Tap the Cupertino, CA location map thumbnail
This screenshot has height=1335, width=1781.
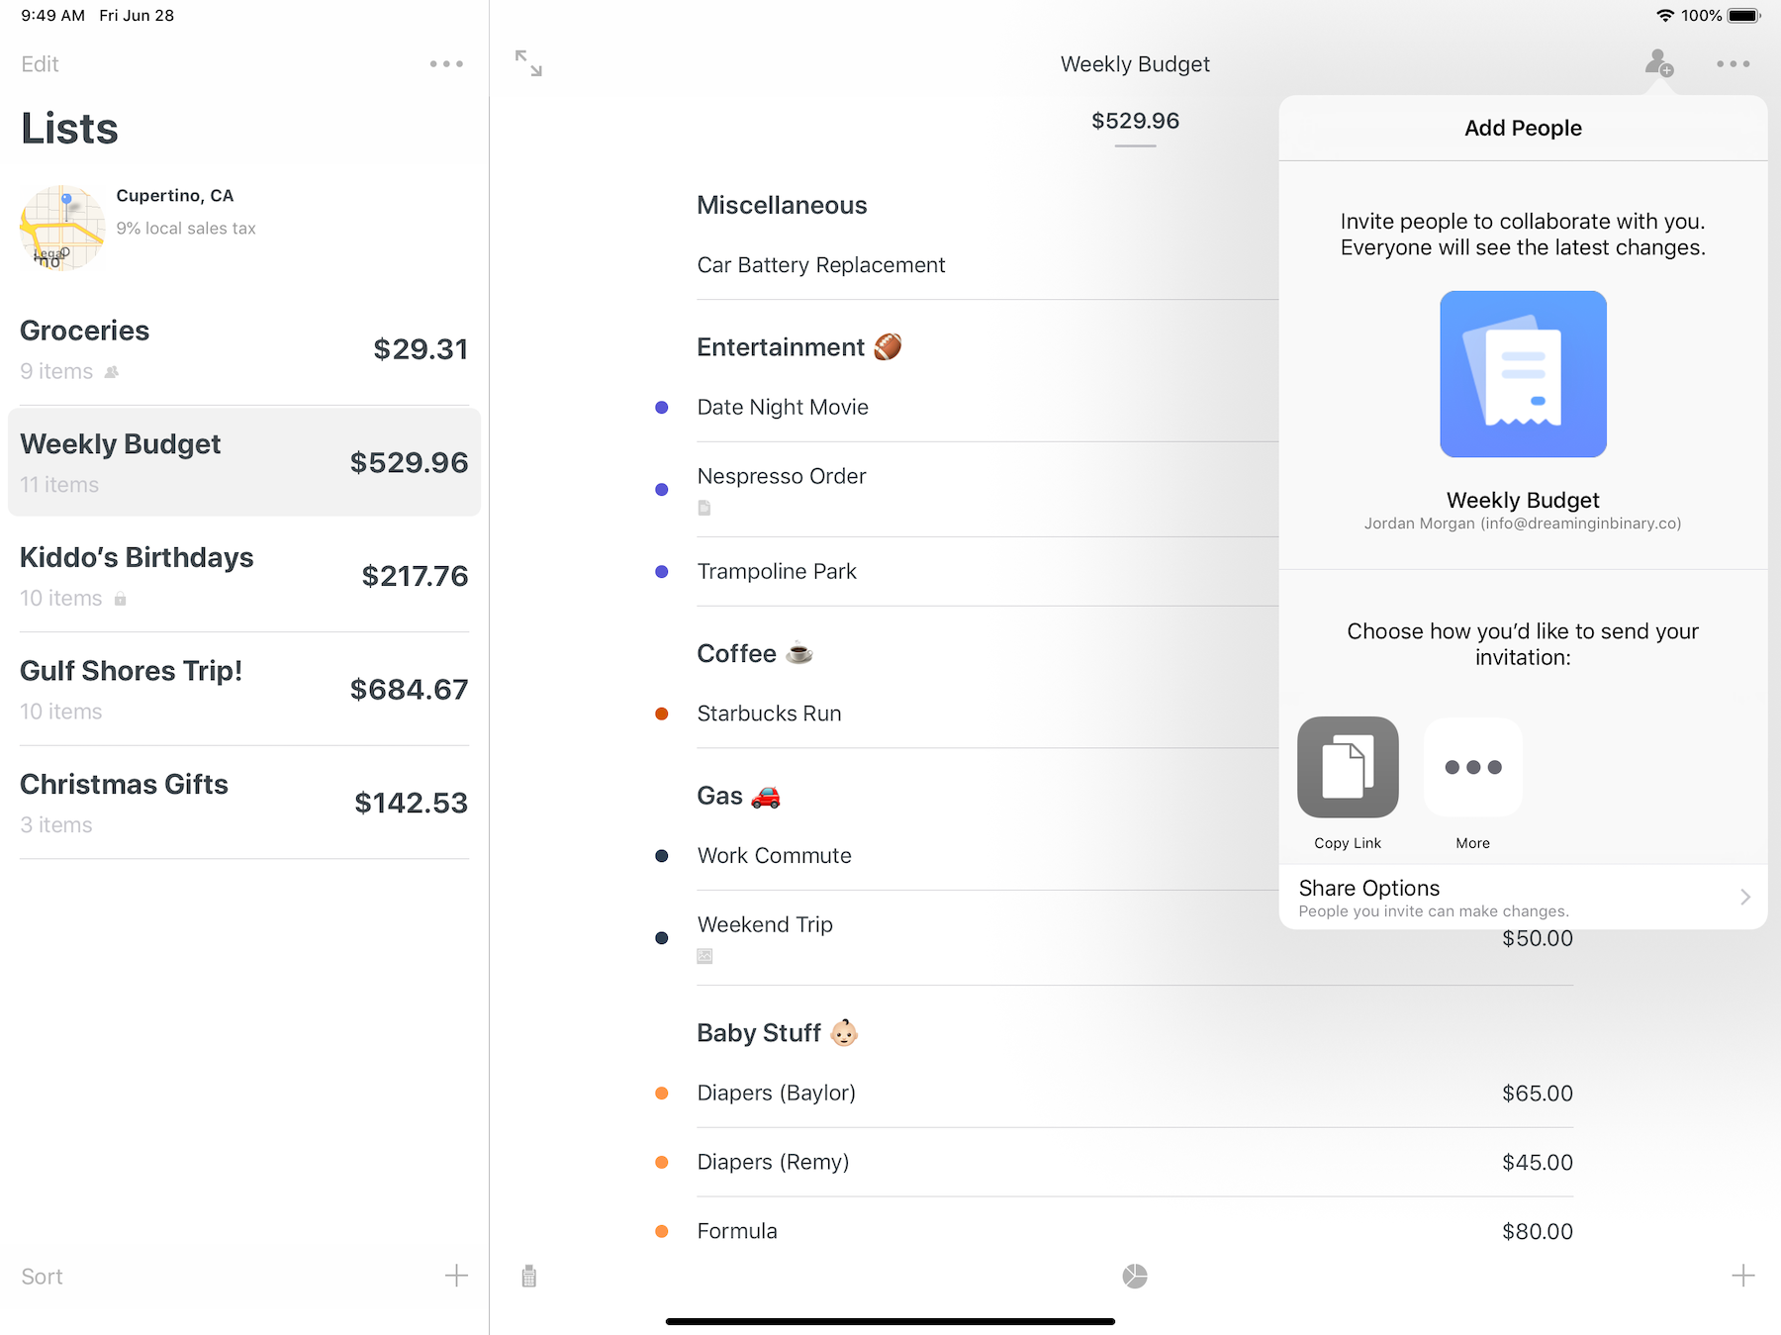coord(62,228)
